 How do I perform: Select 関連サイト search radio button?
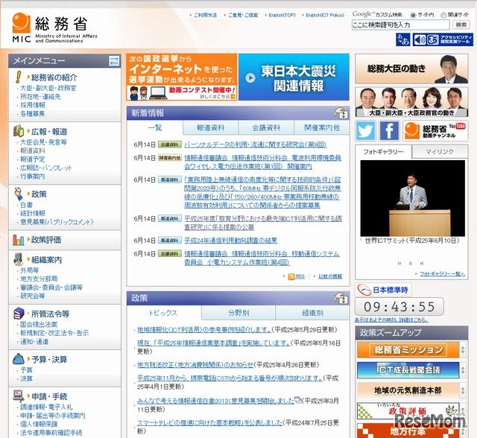point(443,15)
